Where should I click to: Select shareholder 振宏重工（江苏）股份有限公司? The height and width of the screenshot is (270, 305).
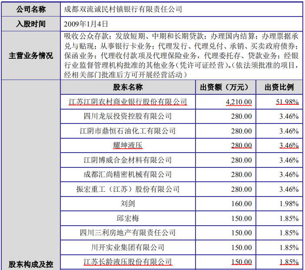(x=128, y=189)
